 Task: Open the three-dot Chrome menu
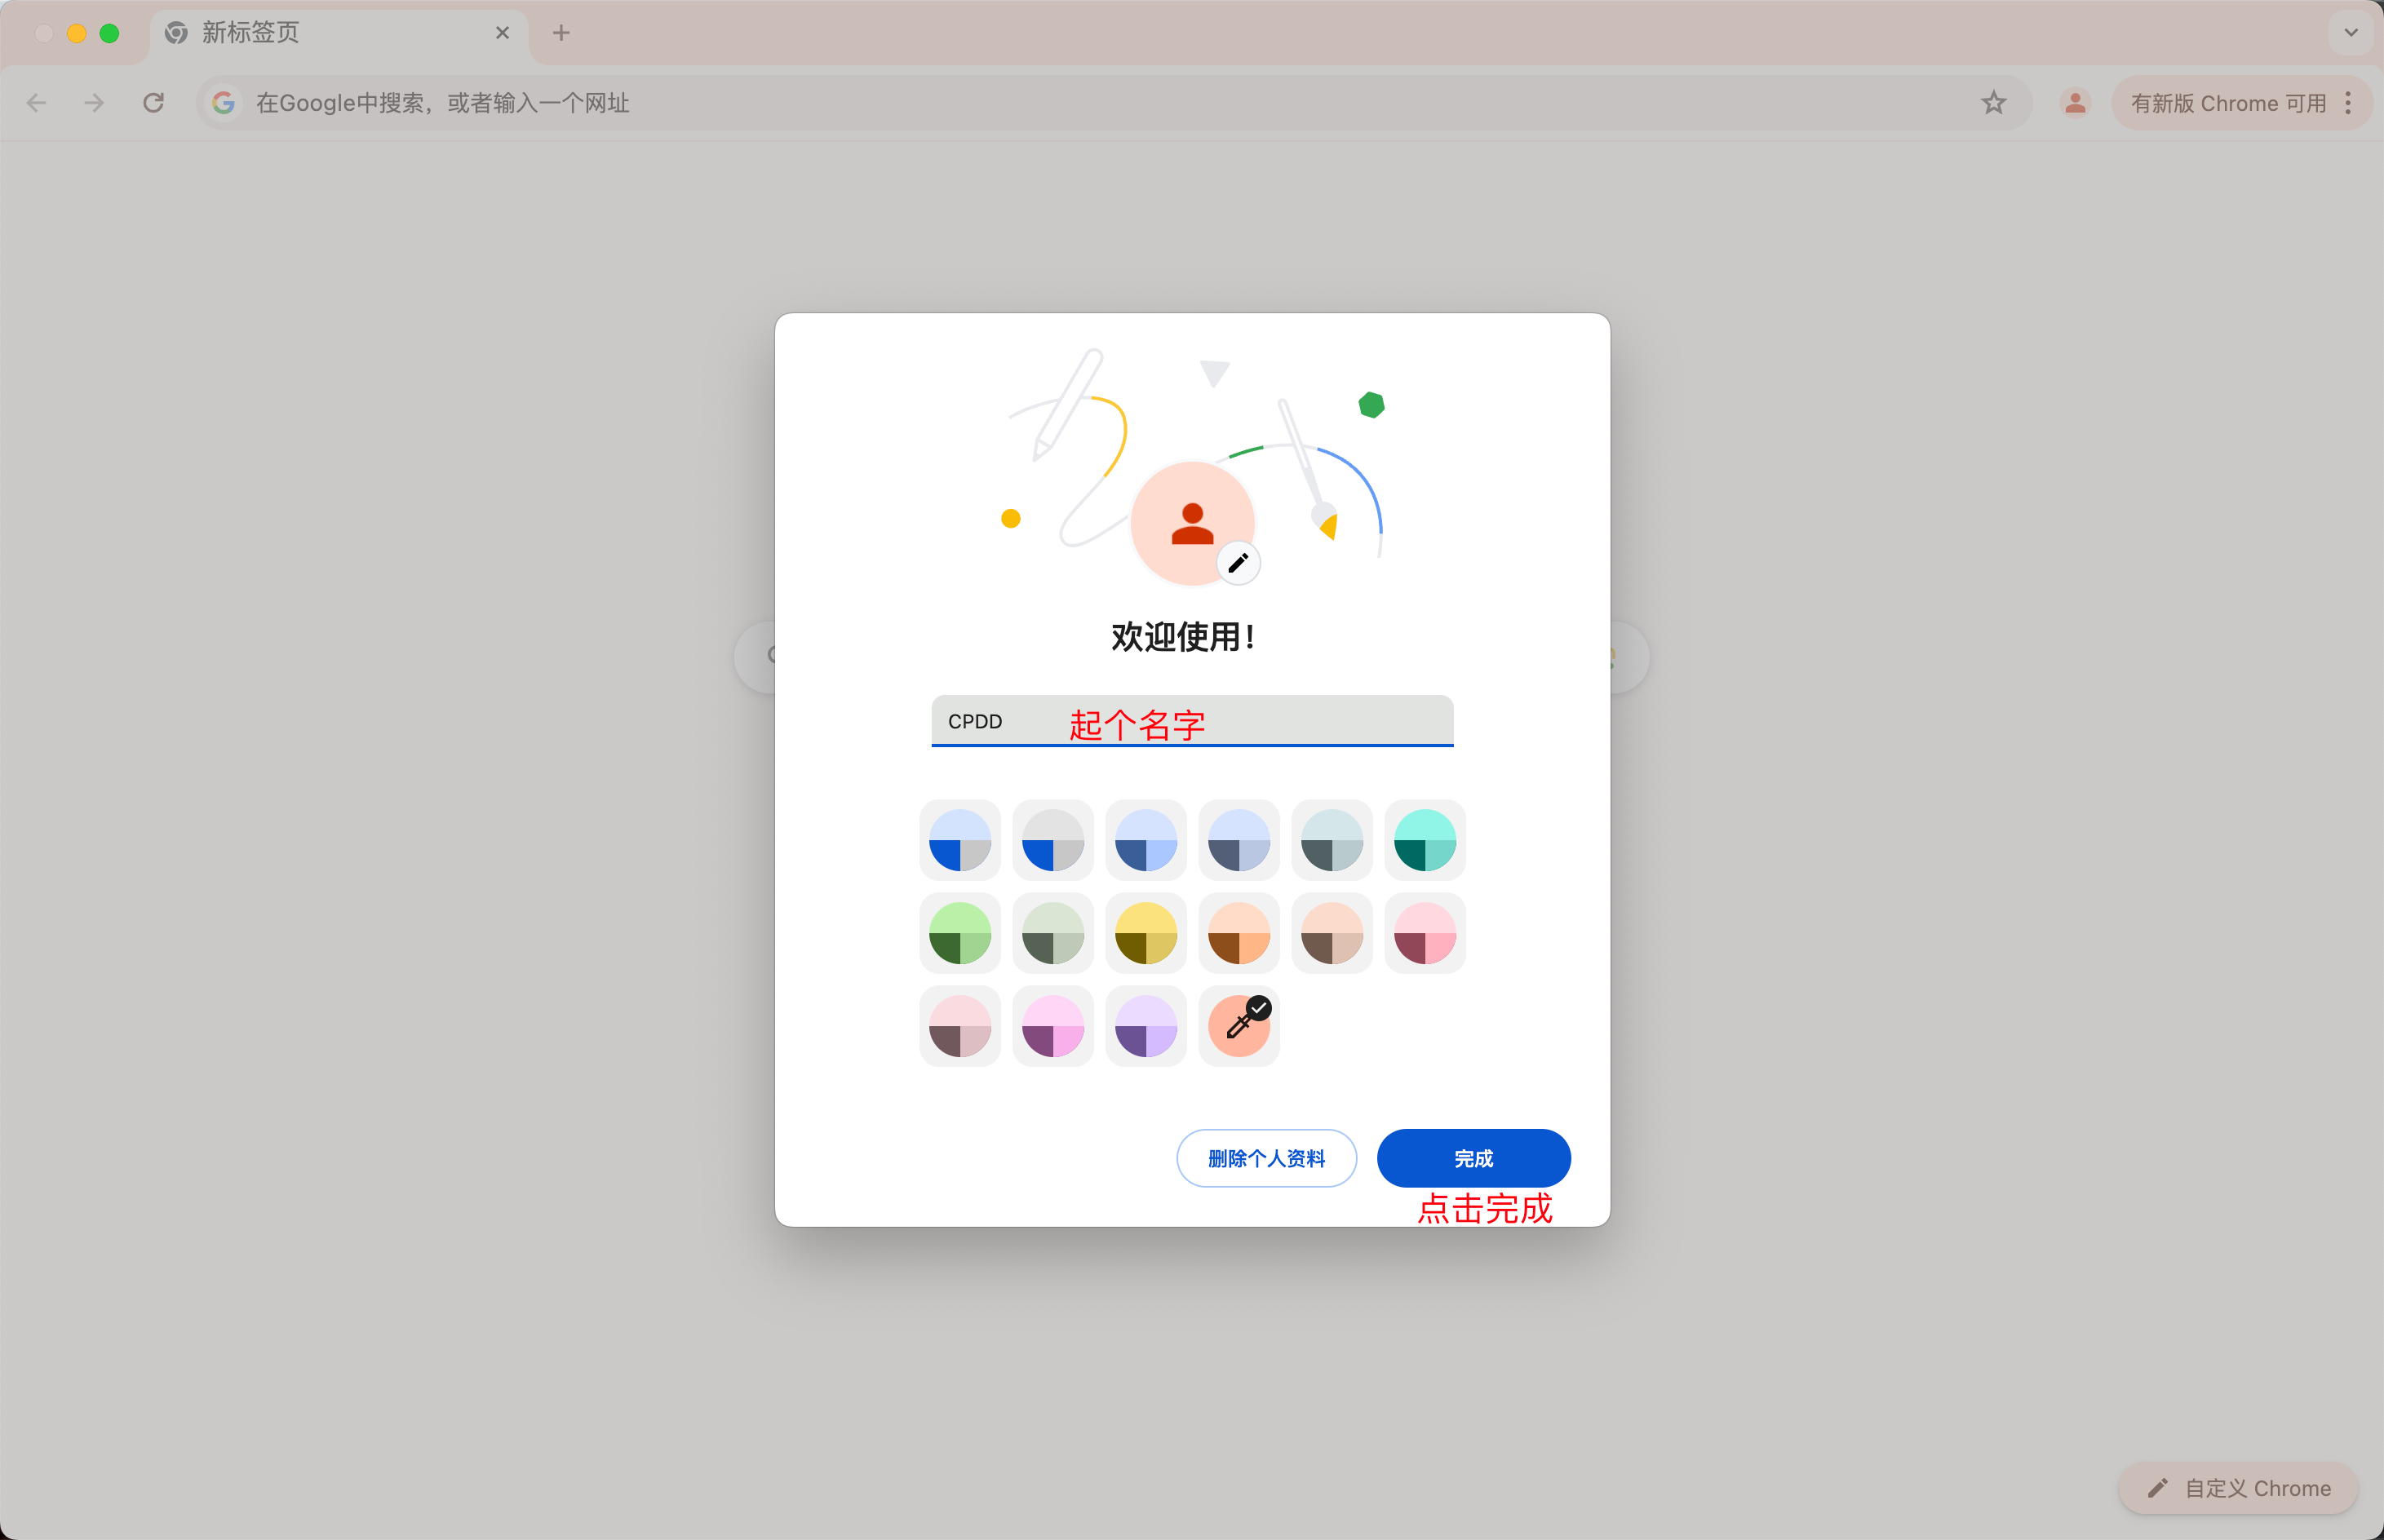pos(2348,103)
